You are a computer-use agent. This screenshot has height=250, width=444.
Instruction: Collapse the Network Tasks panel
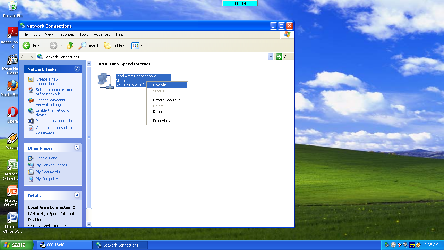point(77,69)
